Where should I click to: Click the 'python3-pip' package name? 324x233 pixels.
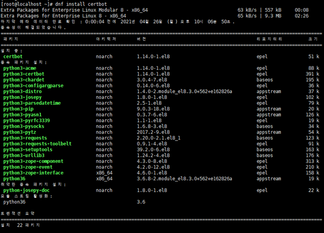click(18, 109)
